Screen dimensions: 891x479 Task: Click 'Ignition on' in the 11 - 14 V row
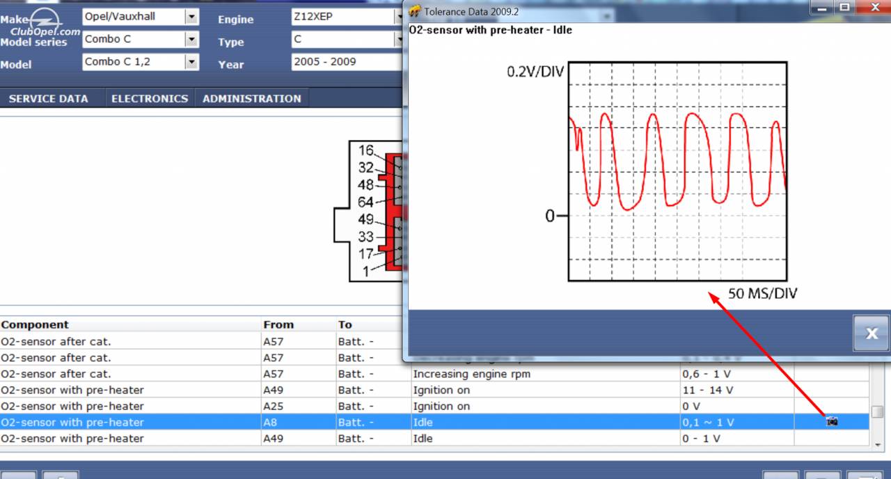(441, 390)
